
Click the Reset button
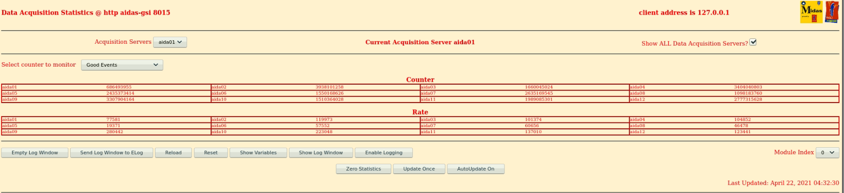coord(211,153)
